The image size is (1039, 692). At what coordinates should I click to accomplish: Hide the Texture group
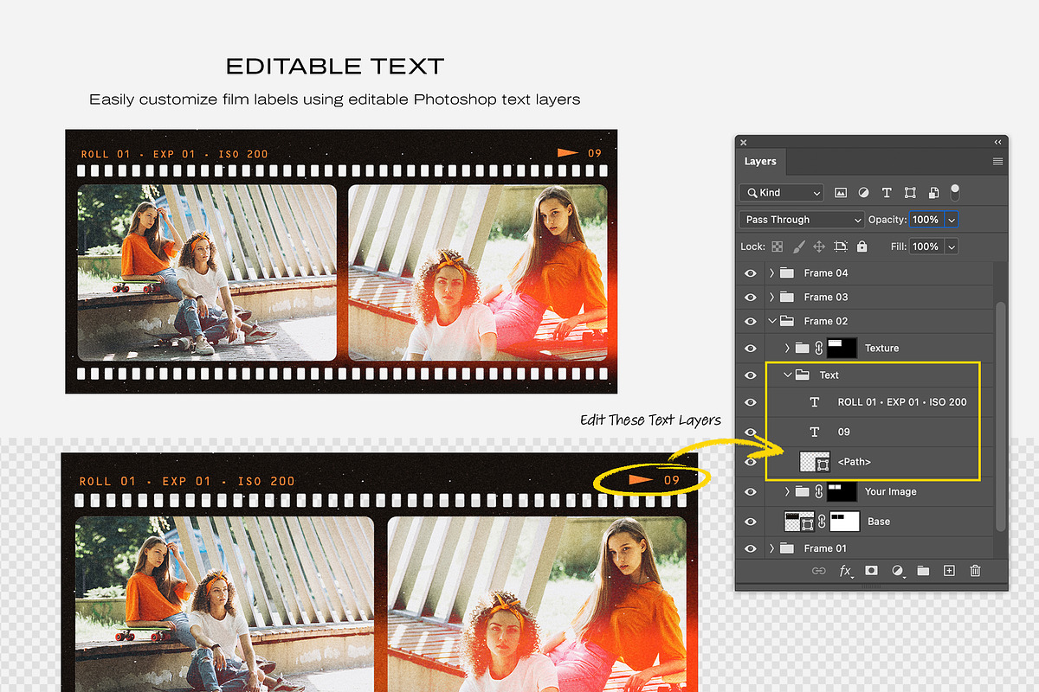tap(751, 348)
